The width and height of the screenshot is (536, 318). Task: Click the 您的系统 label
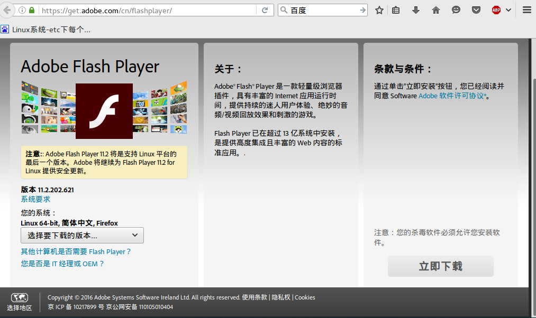pyautogui.click(x=38, y=213)
